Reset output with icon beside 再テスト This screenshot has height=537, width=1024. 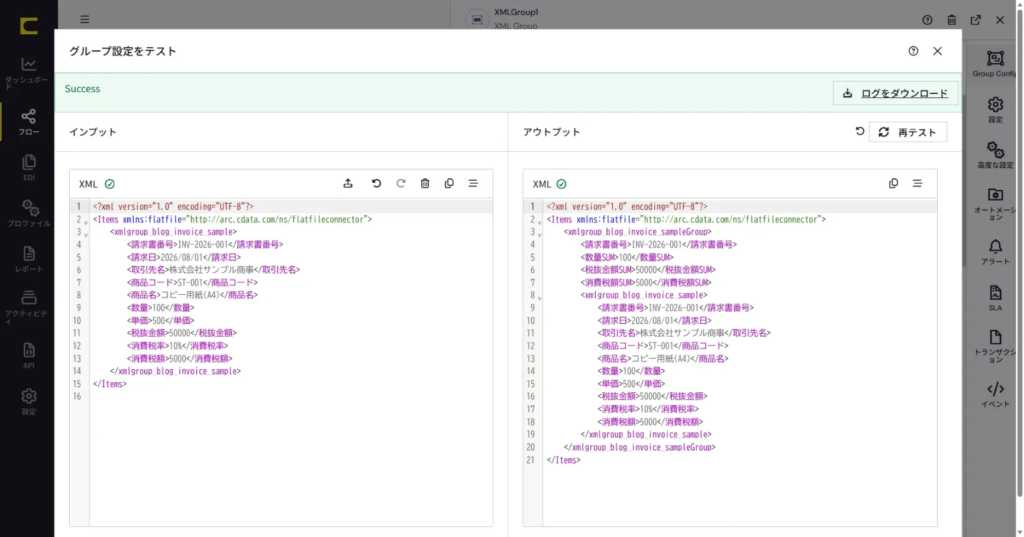860,132
